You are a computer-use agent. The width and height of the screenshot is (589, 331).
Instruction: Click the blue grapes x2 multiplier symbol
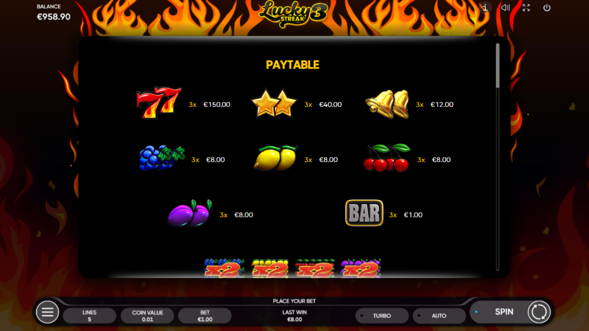224,268
